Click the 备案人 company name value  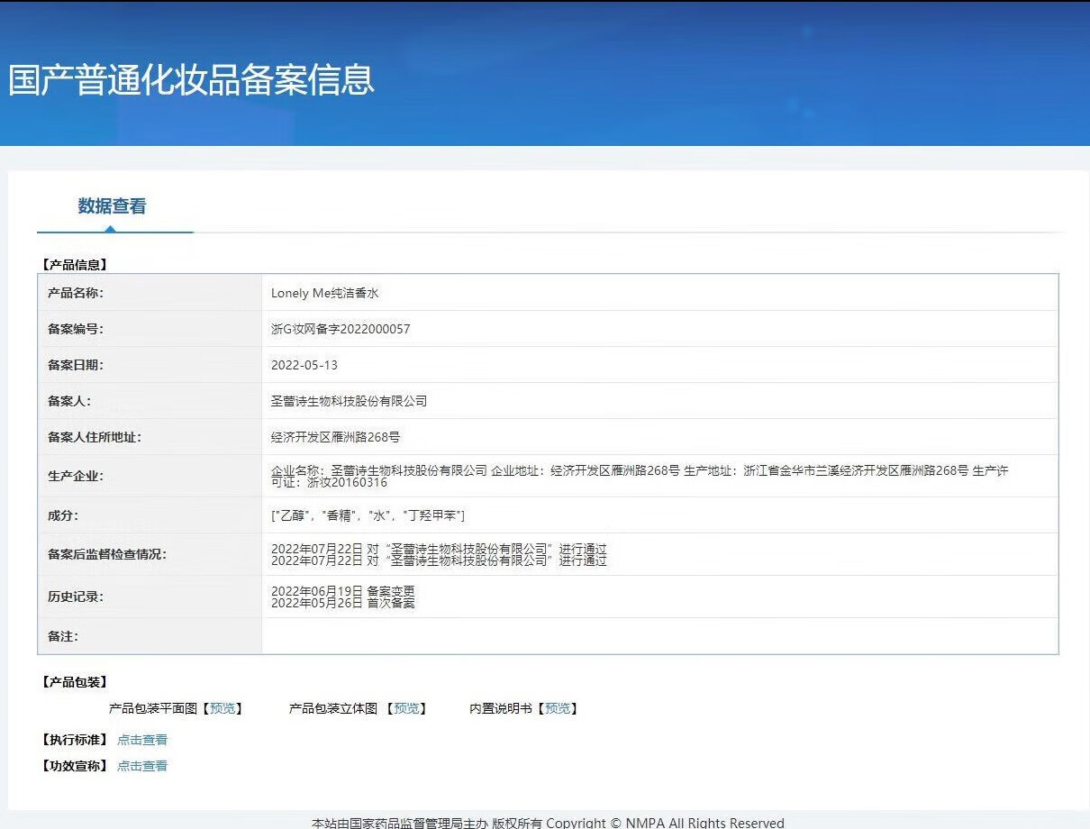(349, 402)
